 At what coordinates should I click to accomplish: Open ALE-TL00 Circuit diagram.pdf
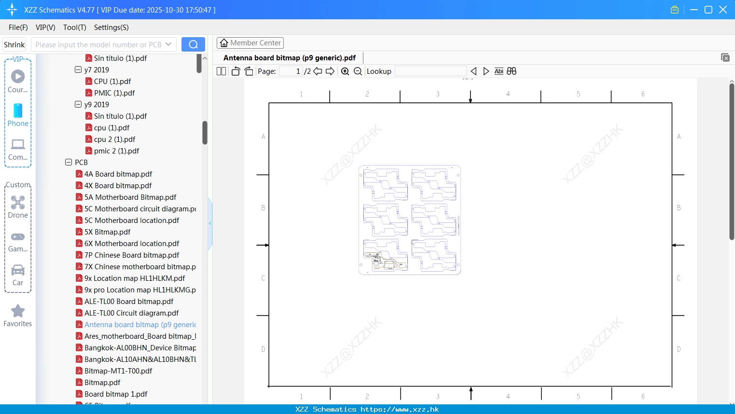(x=132, y=313)
